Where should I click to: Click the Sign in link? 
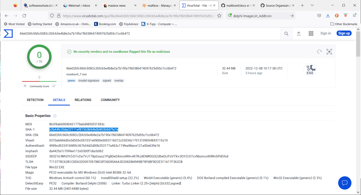325,33
